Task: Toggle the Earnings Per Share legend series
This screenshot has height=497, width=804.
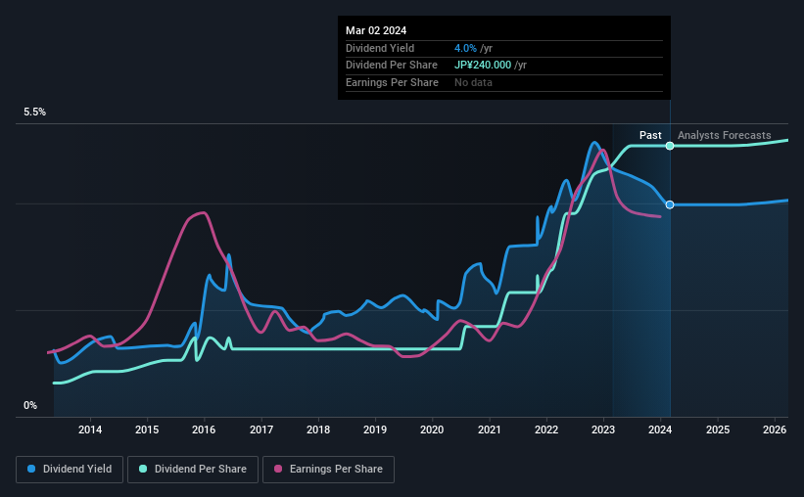Action: [x=328, y=470]
